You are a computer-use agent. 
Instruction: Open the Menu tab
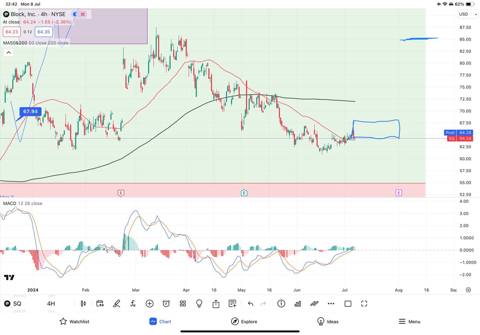[409, 321]
